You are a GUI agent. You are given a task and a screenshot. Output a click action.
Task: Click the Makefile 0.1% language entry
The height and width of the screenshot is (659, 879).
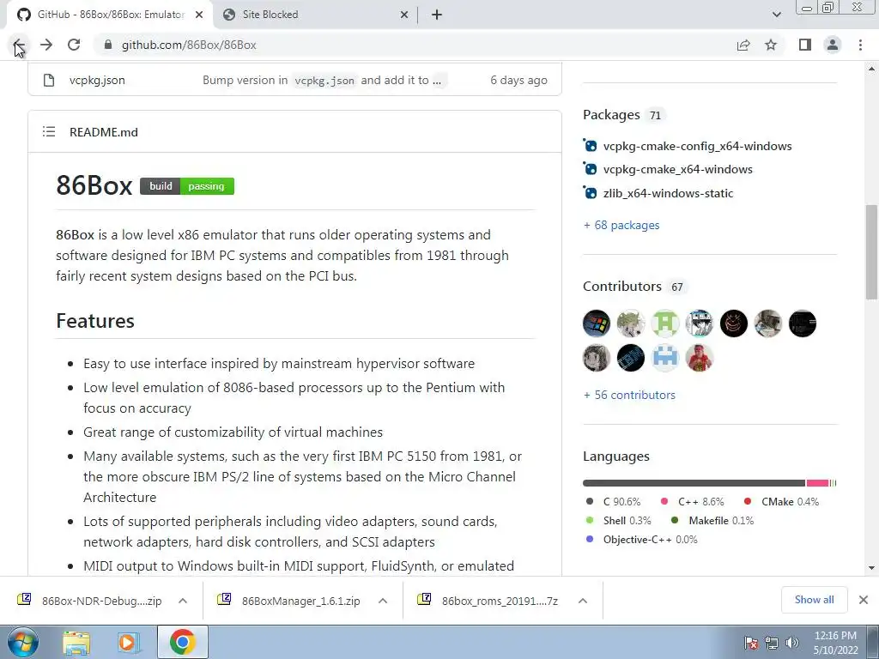pyautogui.click(x=712, y=521)
